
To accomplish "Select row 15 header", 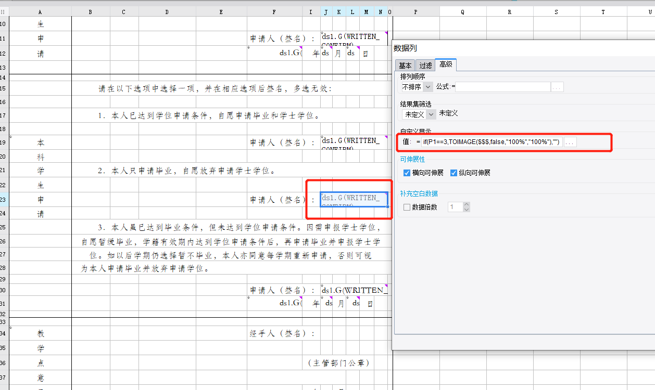I will click(5, 88).
